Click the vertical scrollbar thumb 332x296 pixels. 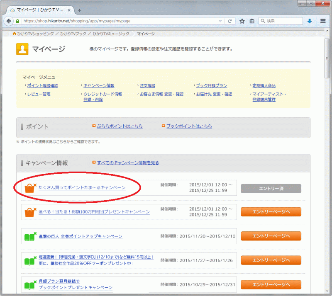(x=327, y=58)
